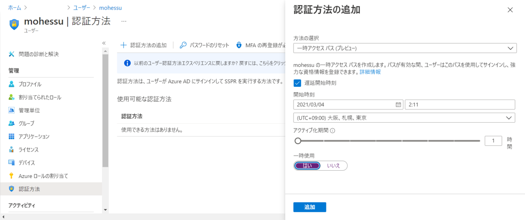
Task: Select いいえ for 一時使用
Action: point(334,165)
